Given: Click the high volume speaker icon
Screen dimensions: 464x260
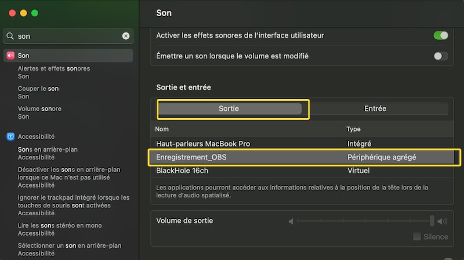Looking at the screenshot, I should [443, 221].
